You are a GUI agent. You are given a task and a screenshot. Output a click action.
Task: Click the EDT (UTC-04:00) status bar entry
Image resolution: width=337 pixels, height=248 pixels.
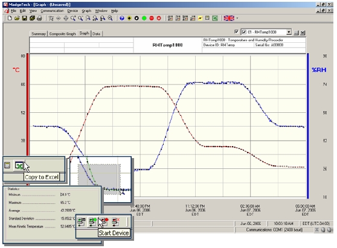pos(316,223)
